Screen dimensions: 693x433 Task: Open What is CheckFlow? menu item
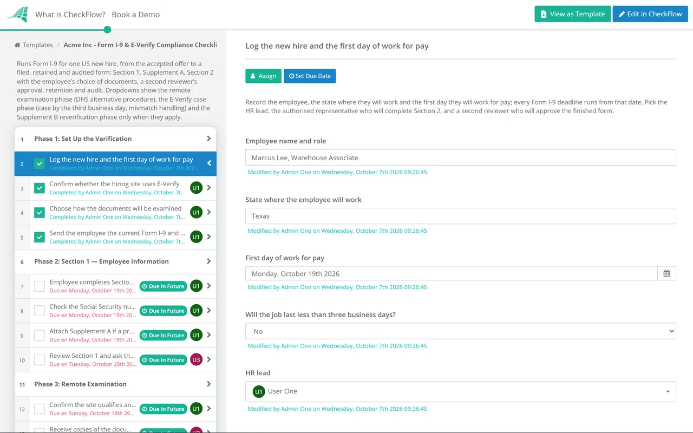(70, 15)
